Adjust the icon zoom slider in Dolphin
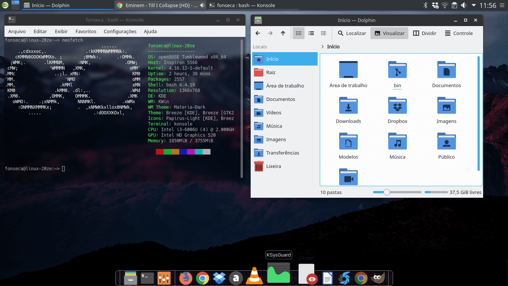Screen dimensions: 508x286 [386, 192]
